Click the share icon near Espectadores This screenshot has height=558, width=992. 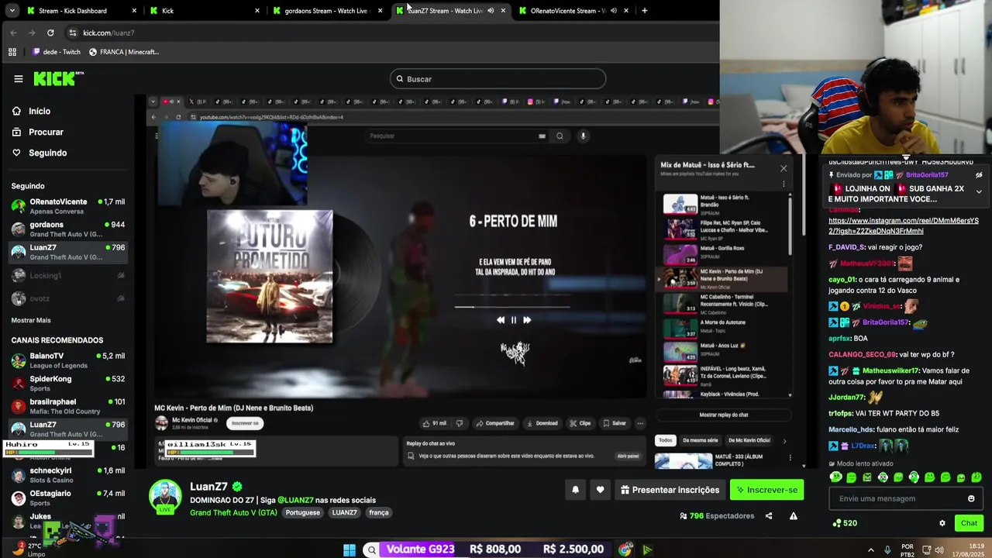click(x=769, y=516)
